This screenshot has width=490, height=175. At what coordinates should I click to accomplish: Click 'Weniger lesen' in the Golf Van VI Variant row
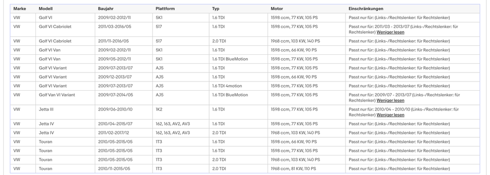coord(390,100)
